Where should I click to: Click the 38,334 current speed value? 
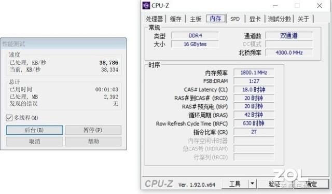click(x=109, y=70)
